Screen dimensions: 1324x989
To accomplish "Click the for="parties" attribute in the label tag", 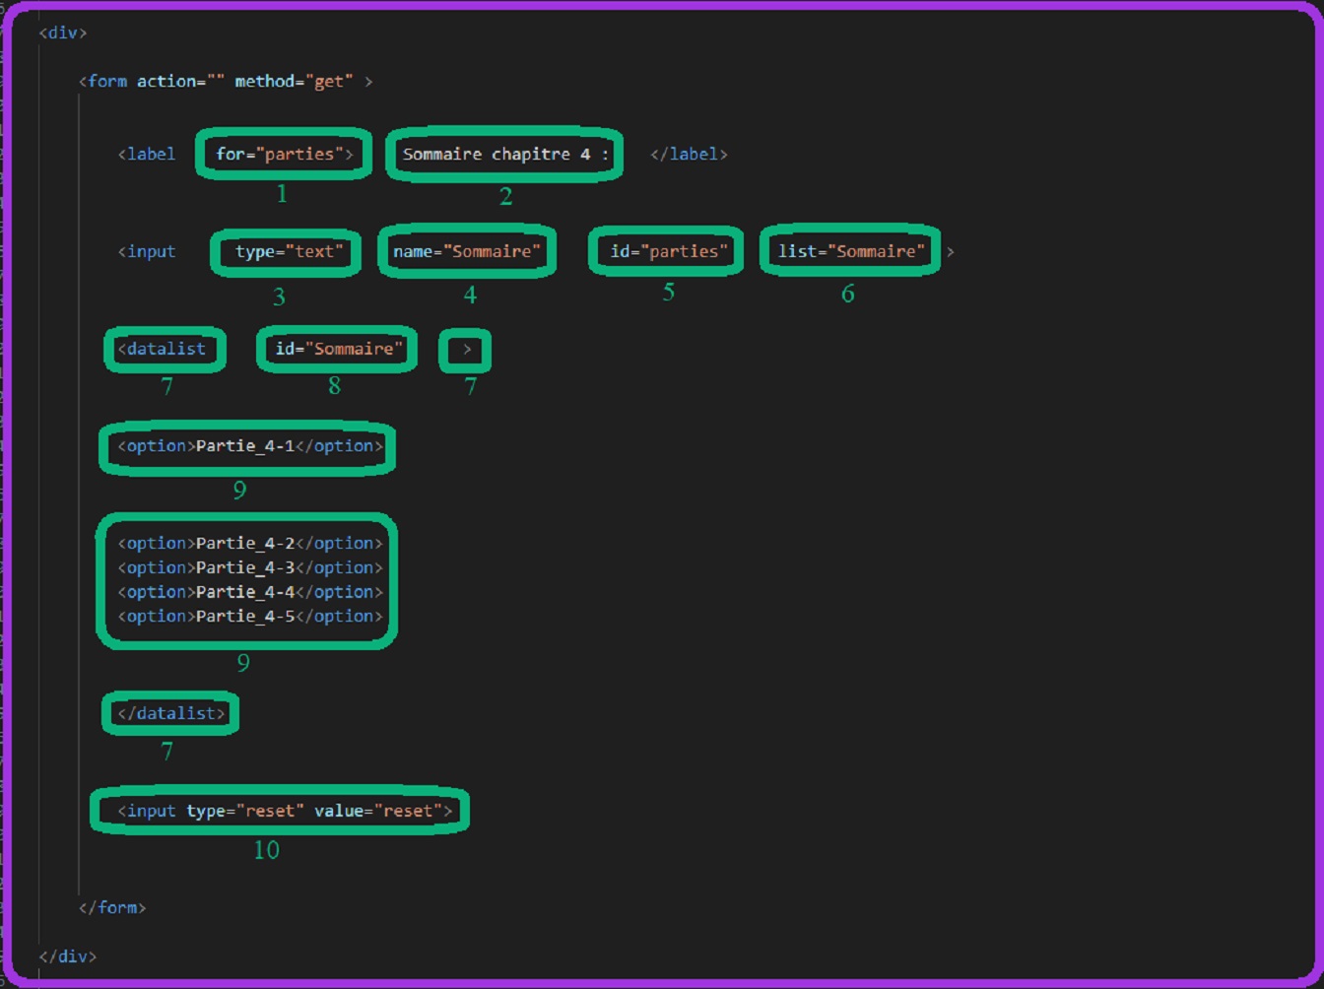I will tap(284, 154).
